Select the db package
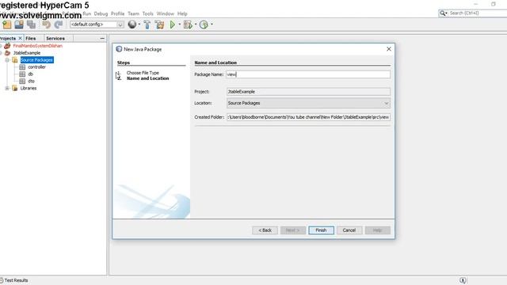 31,74
